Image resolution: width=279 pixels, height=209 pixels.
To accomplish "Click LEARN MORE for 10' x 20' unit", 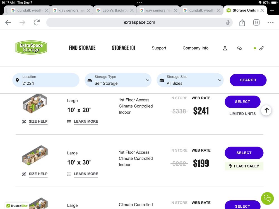I will click(86, 121).
